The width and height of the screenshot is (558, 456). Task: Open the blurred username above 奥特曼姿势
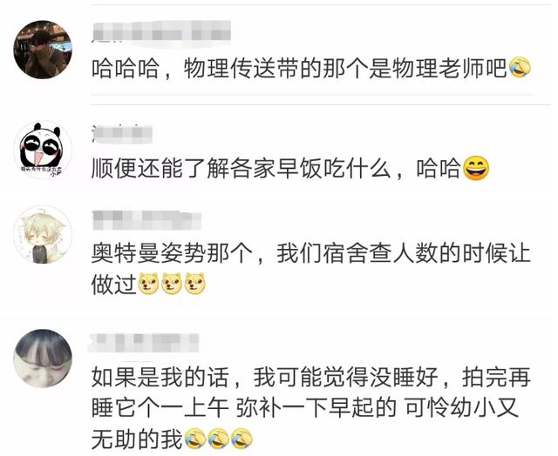(146, 220)
